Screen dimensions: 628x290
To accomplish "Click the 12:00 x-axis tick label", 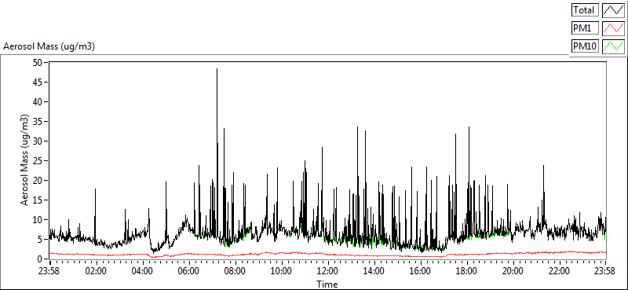I will (x=328, y=271).
